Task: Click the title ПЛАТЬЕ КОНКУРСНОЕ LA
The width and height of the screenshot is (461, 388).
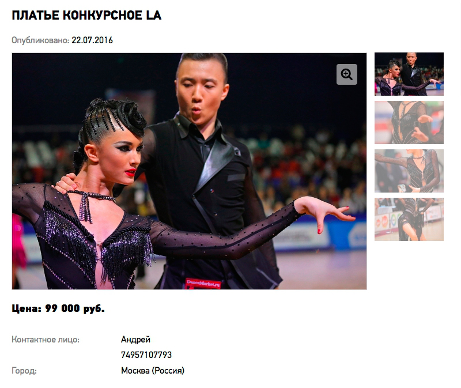Action: tap(86, 16)
